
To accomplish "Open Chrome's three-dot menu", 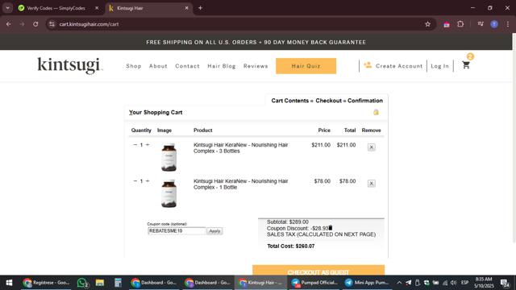I will click(508, 24).
